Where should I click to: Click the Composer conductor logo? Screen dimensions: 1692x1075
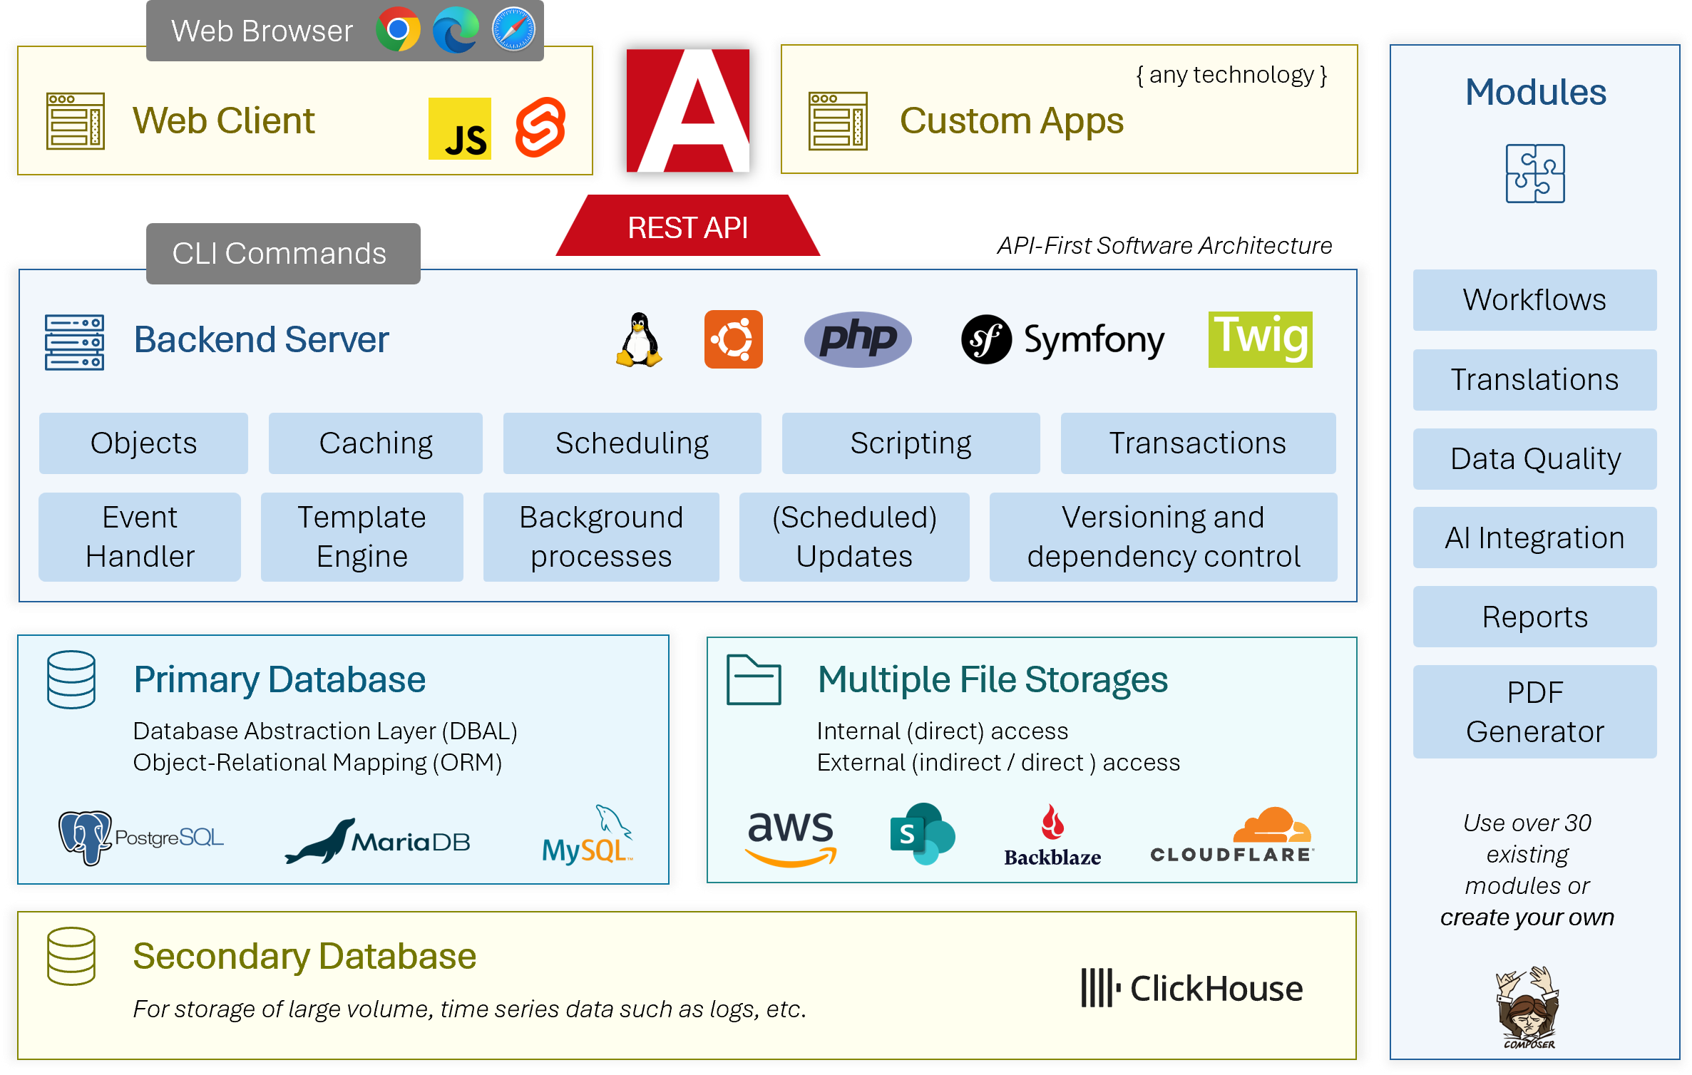(x=1528, y=1007)
